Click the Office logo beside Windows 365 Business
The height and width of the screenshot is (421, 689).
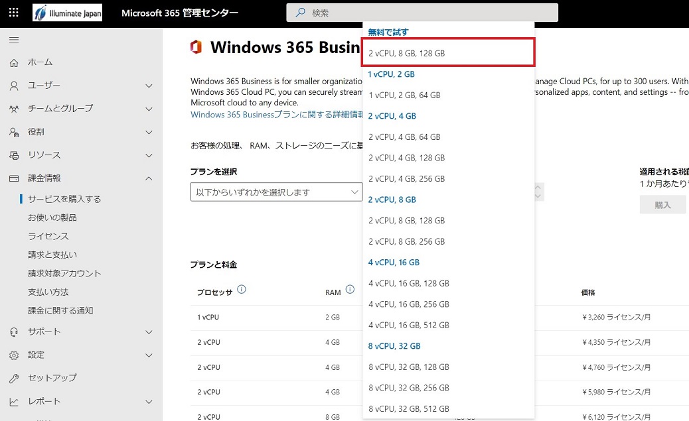tap(196, 47)
